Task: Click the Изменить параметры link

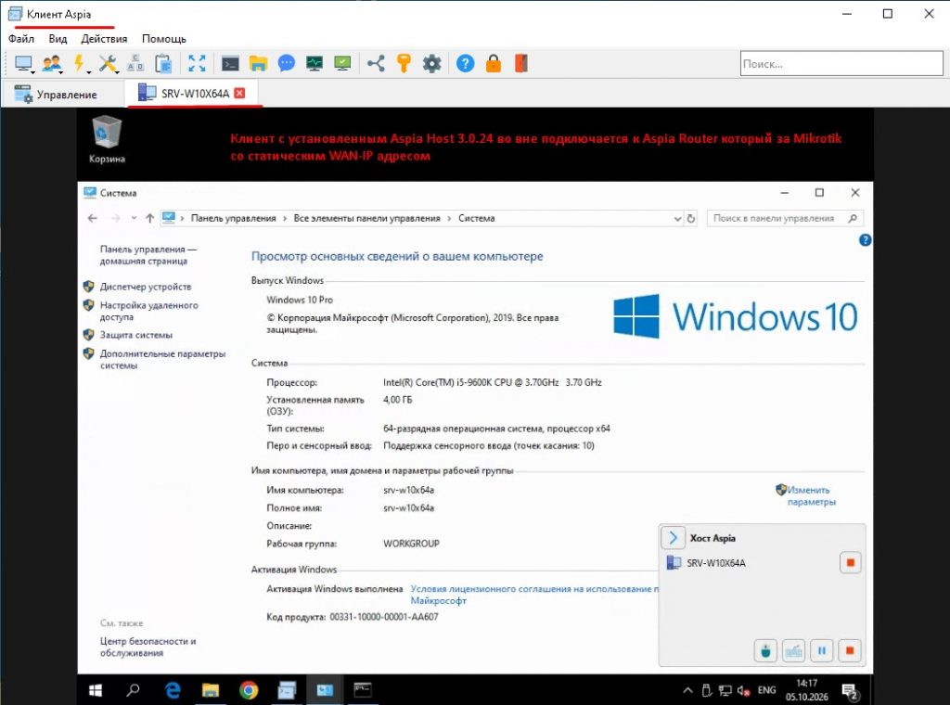Action: pos(811,495)
